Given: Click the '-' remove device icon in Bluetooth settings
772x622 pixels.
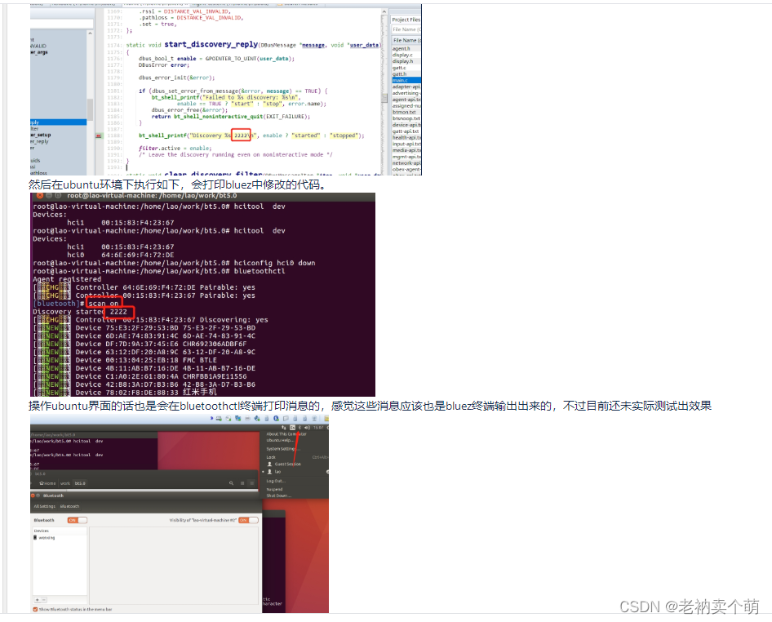Looking at the screenshot, I should tap(44, 600).
